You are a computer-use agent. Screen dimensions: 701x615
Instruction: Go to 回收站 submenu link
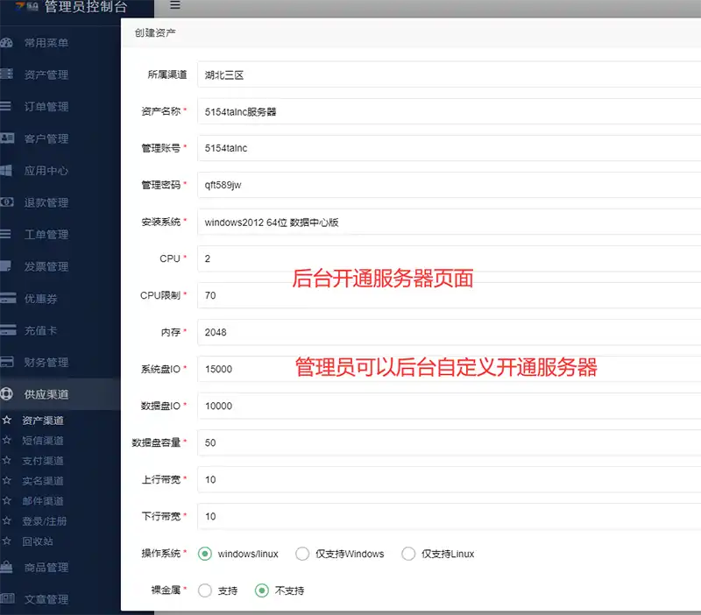(38, 541)
